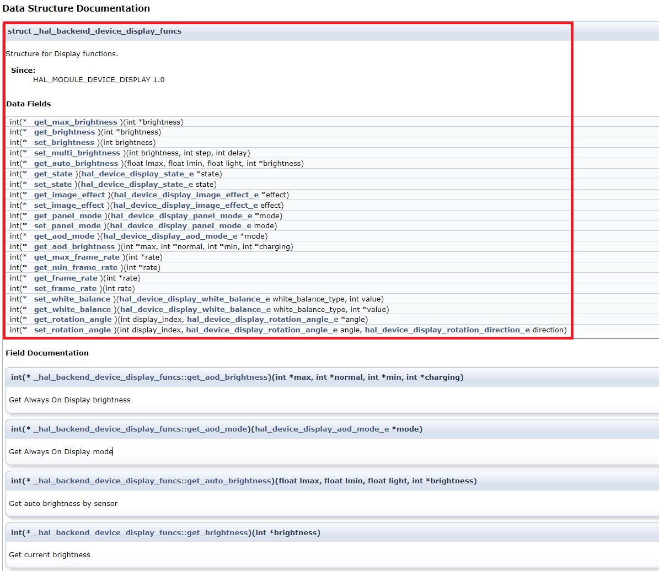Follow the get_rotation_angle link
659x571 pixels.
click(x=73, y=319)
